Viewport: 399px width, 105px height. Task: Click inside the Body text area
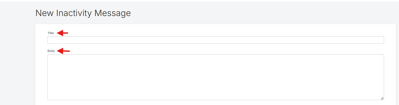point(216,77)
